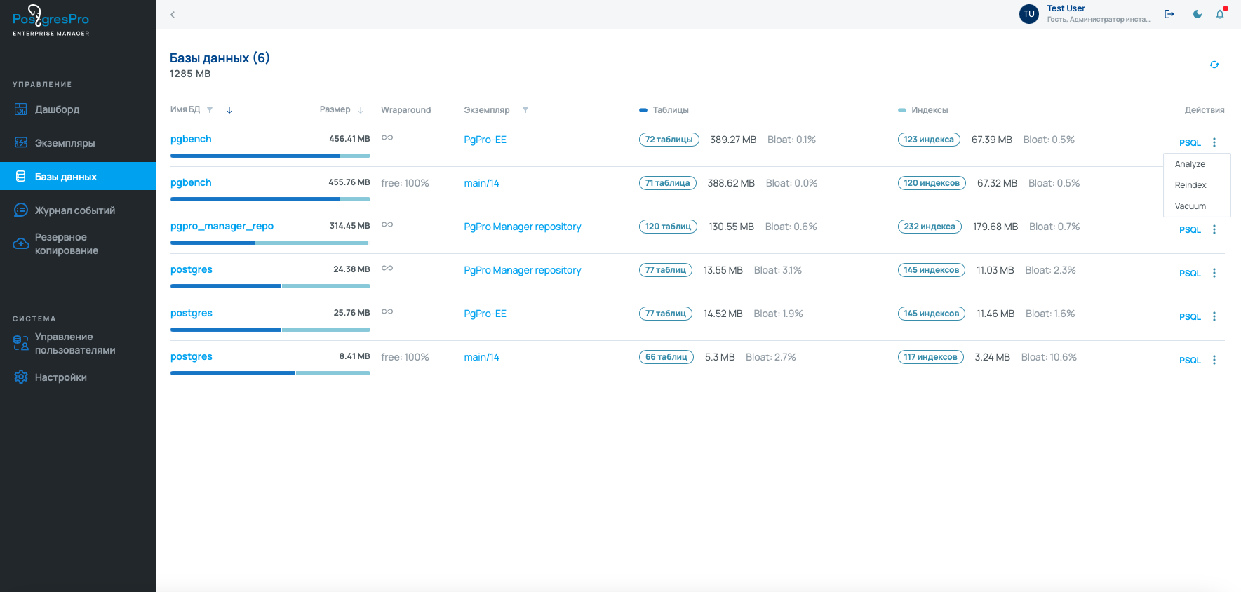Click the 120 таблиц badge
The width and height of the screenshot is (1241, 592).
coord(668,227)
